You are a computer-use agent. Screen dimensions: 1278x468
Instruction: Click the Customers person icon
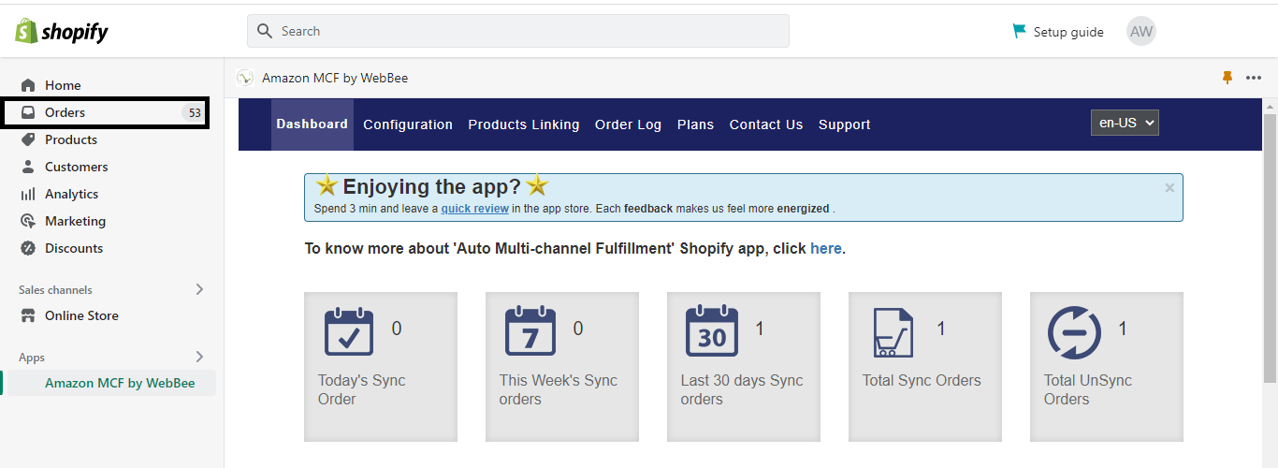click(28, 167)
